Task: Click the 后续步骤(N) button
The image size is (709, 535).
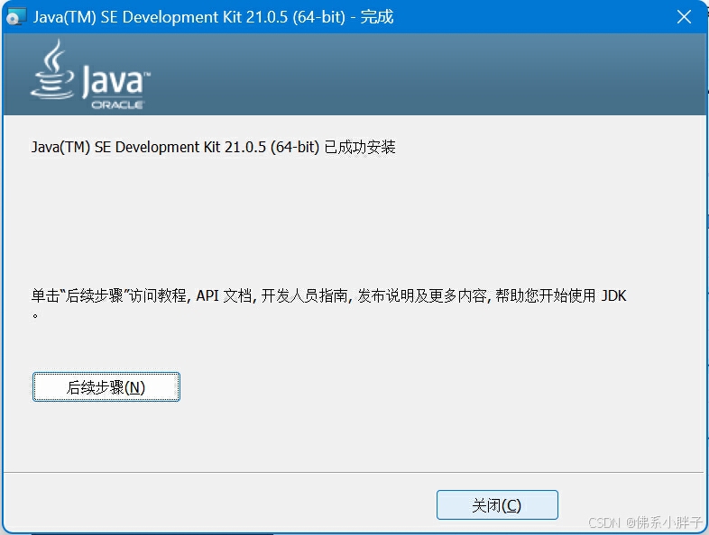Action: [x=106, y=387]
